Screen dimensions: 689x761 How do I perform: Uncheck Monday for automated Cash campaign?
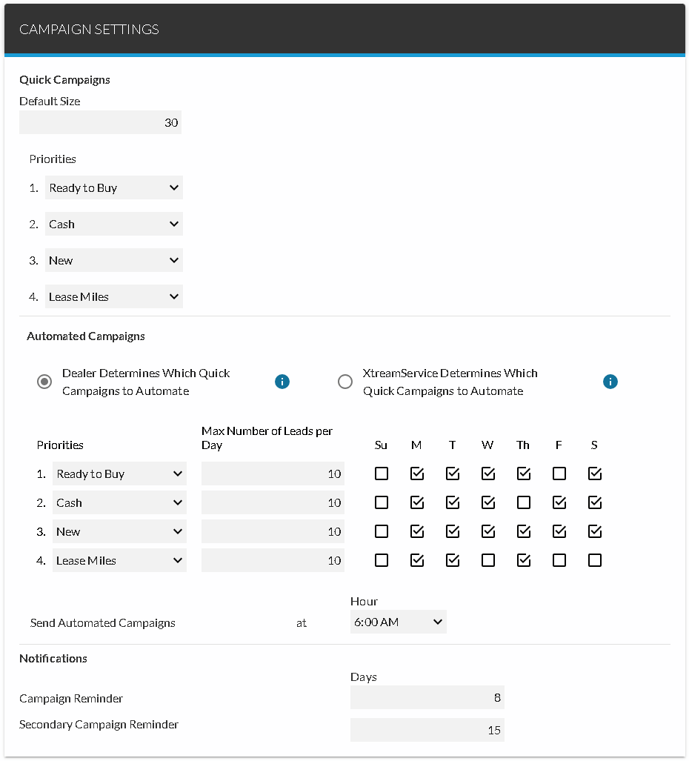[x=417, y=502]
